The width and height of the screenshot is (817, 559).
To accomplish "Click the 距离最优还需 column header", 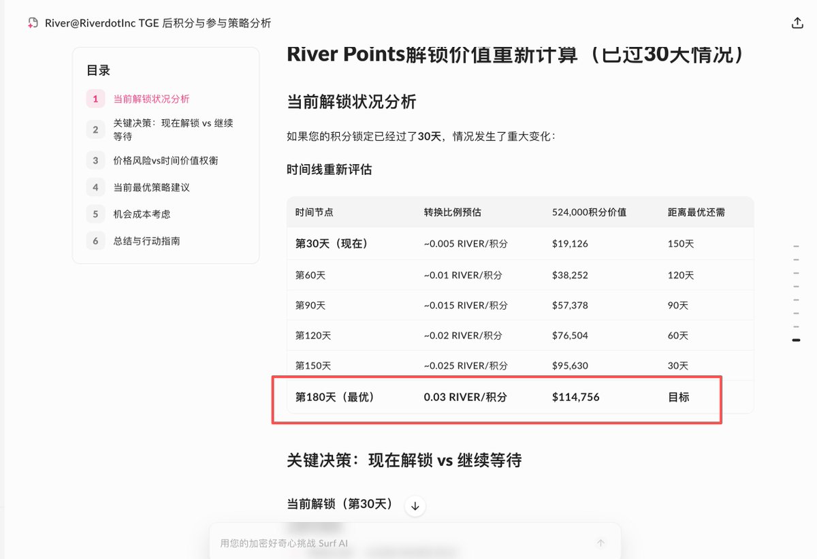I will pyautogui.click(x=696, y=212).
